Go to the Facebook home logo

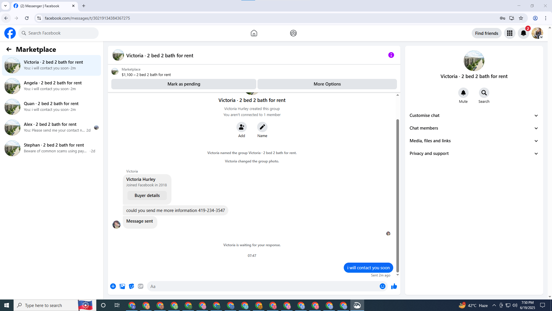tap(10, 33)
